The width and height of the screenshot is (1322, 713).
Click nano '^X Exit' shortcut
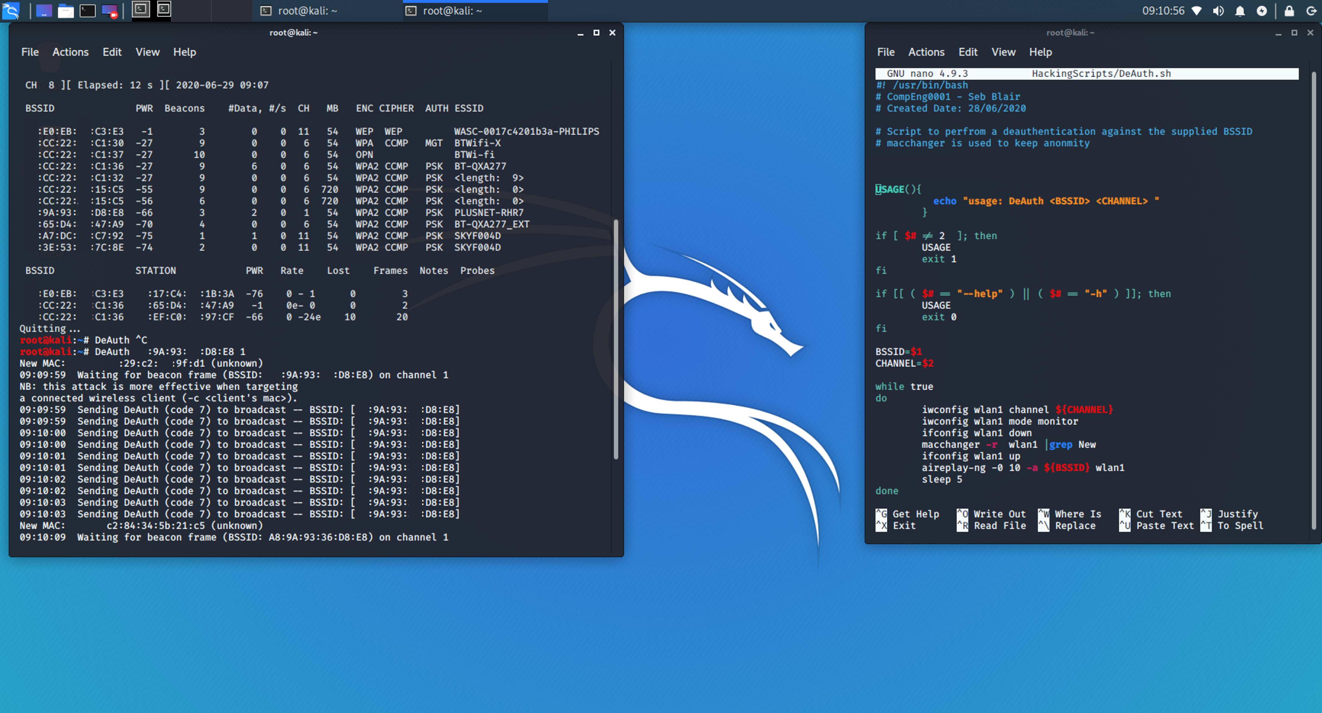896,526
